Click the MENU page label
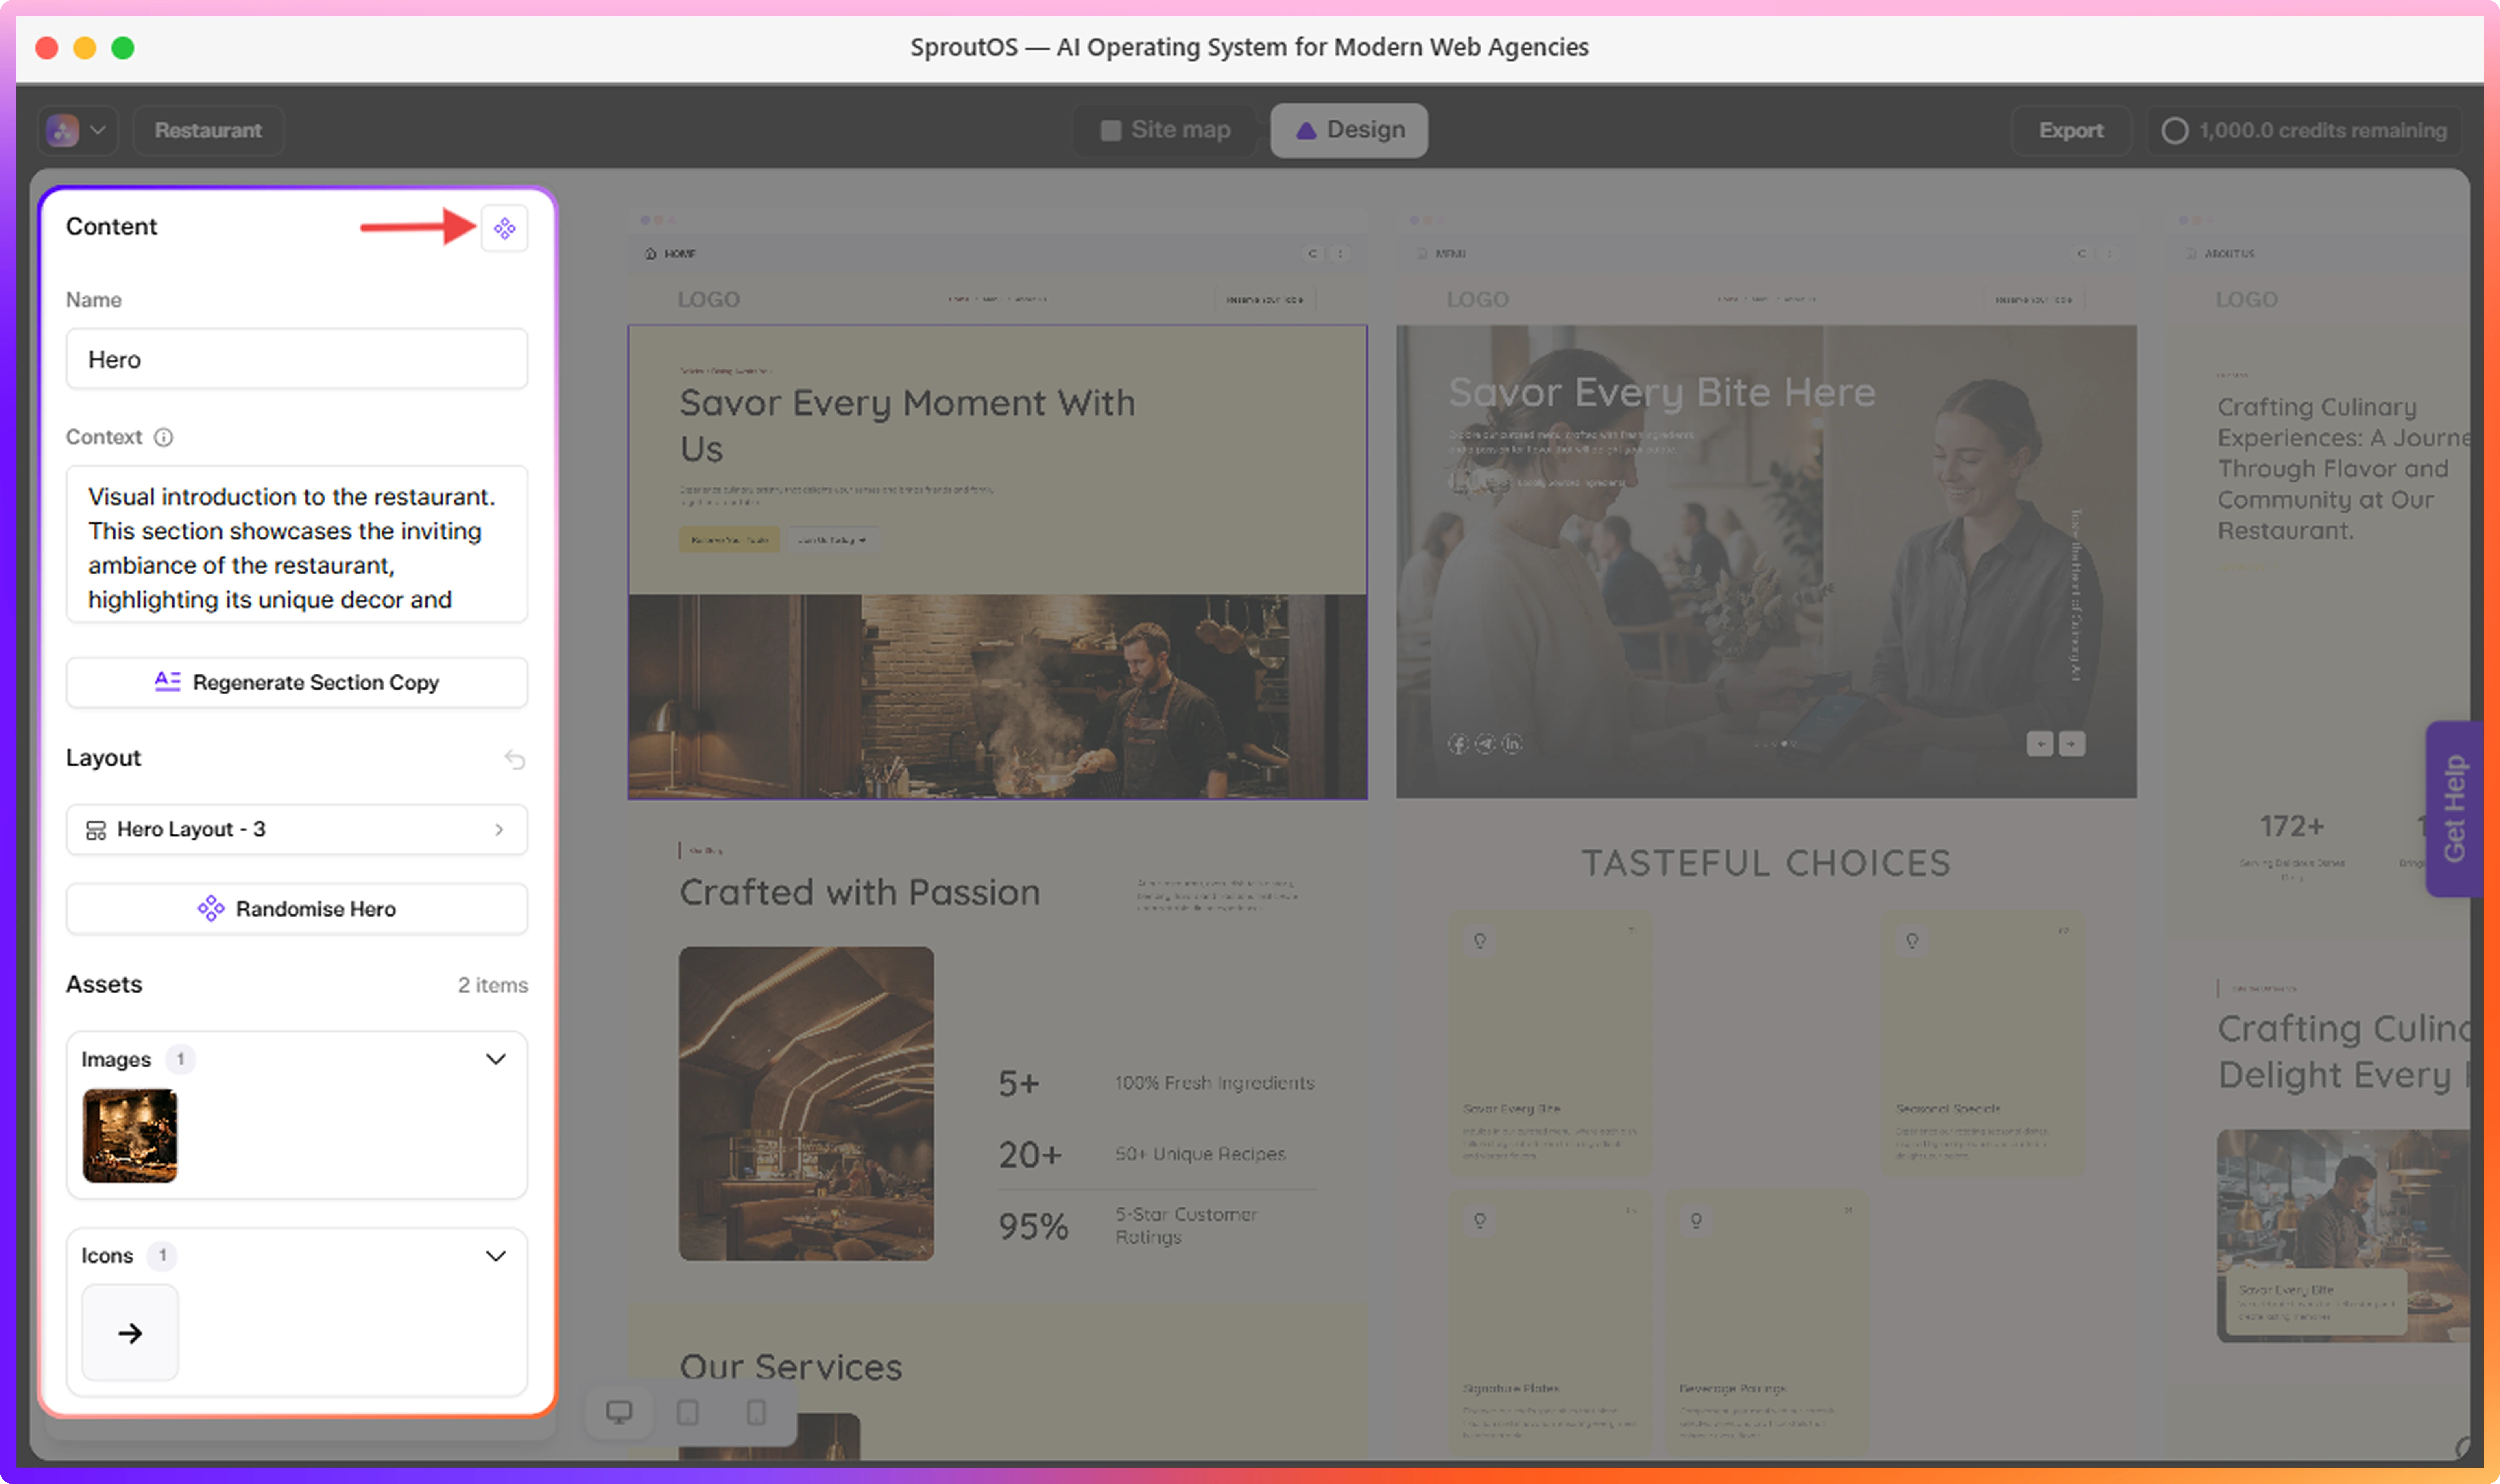 point(1451,254)
